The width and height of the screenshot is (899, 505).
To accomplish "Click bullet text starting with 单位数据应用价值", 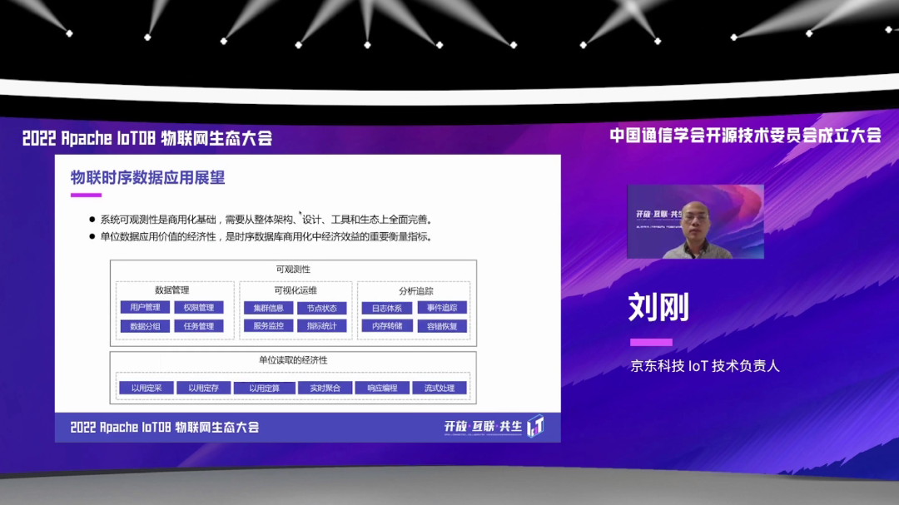I will tap(266, 237).
